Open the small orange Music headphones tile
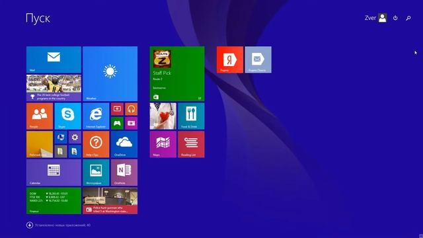Screen dimensions: 423x238 coord(131,109)
